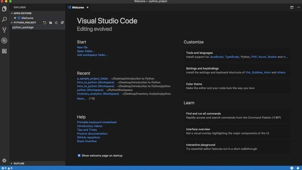Open Product documentation link
Viewport: 302px width, 170px height.
click(x=92, y=134)
